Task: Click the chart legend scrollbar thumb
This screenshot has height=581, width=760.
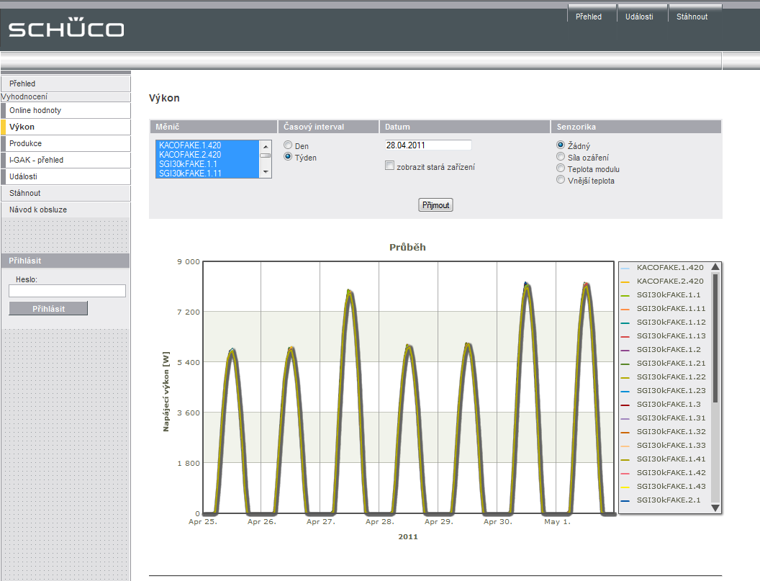Action: 715,338
